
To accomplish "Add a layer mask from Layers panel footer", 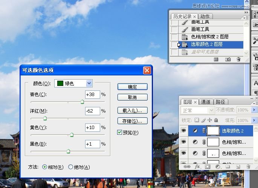I will pos(208,167).
